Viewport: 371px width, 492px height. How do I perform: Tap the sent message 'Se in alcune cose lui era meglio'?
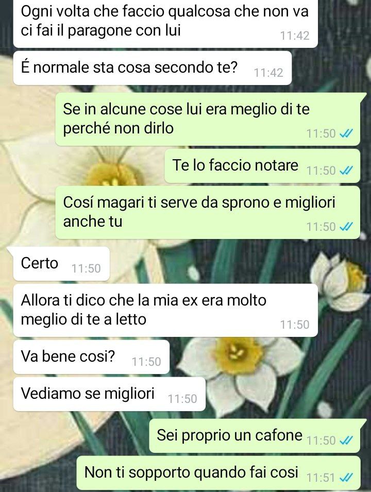point(208,119)
